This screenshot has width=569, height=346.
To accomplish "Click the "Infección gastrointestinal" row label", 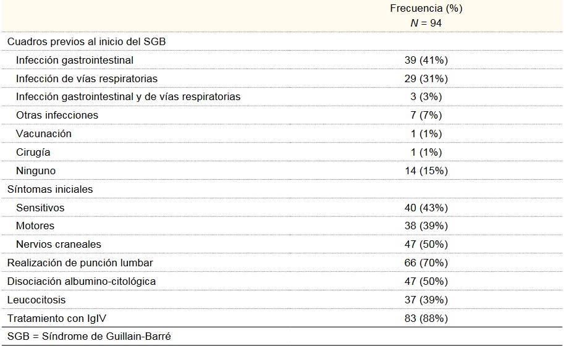I will click(x=75, y=60).
